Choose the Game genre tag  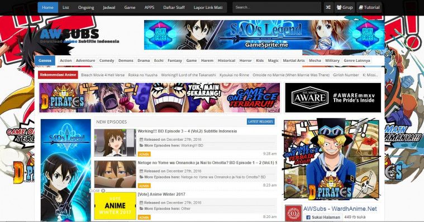point(192,61)
